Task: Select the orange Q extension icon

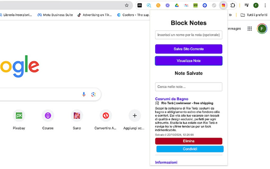Action: (x=158, y=5)
